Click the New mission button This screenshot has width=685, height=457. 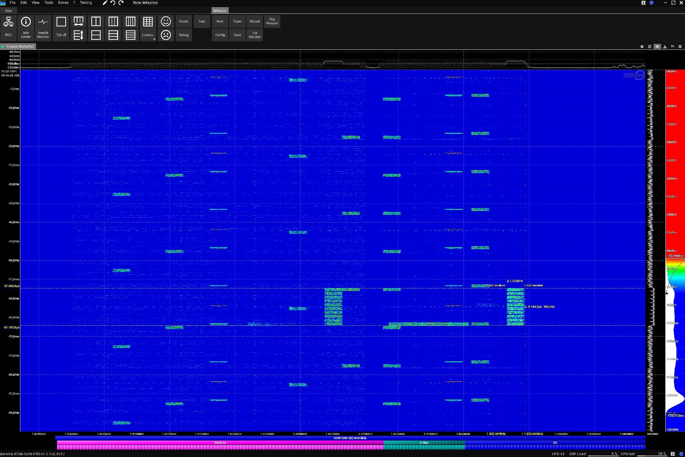220,21
